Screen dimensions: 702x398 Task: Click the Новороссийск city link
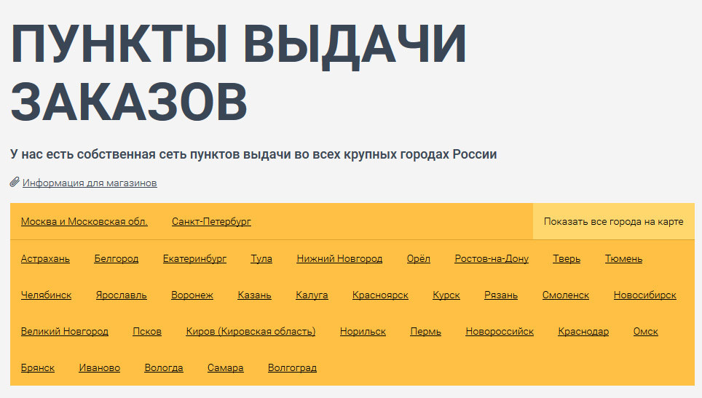(x=500, y=332)
